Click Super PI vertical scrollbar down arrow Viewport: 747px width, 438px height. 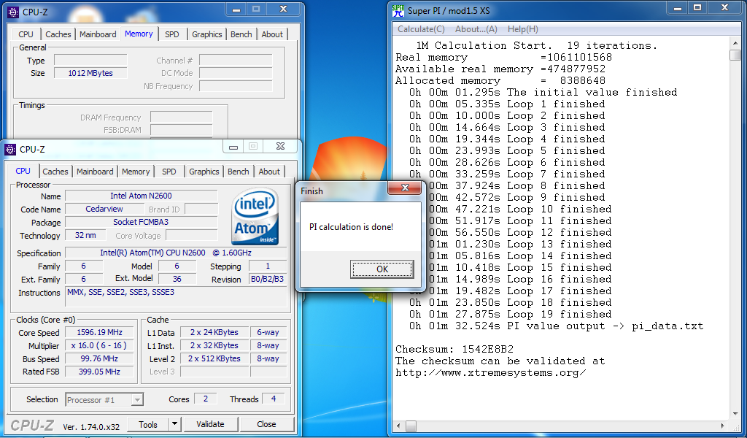[x=735, y=414]
